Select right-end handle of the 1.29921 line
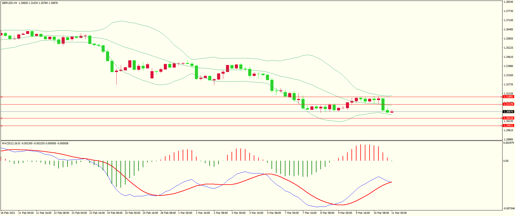The image size is (515, 216). [501, 126]
